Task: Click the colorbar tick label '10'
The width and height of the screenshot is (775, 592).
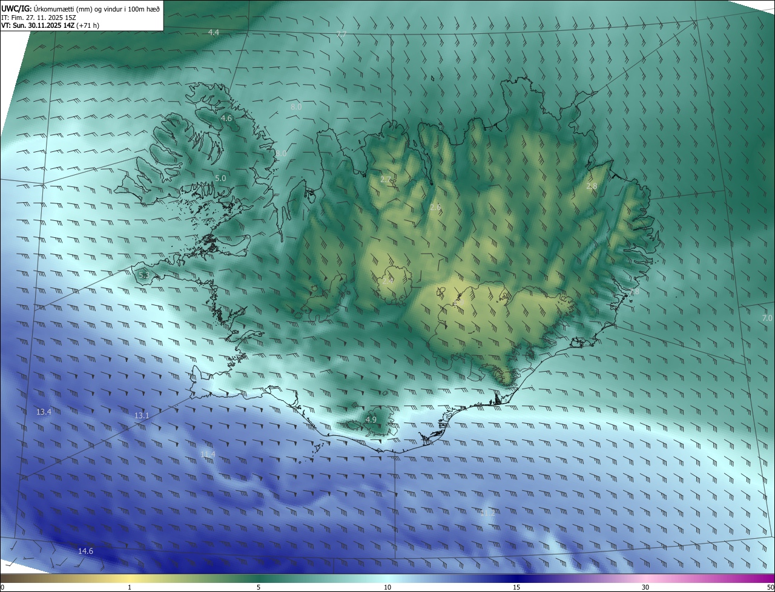Action: click(387, 587)
